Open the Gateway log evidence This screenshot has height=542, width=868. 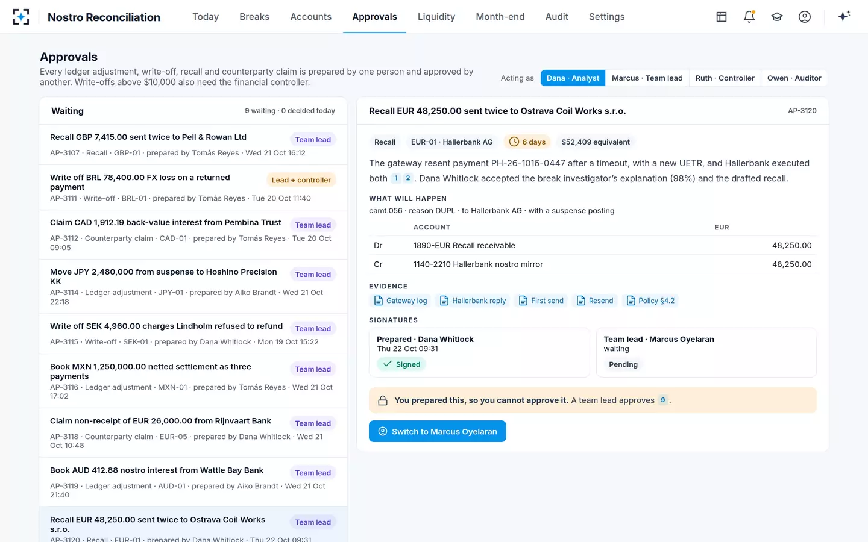pos(400,301)
